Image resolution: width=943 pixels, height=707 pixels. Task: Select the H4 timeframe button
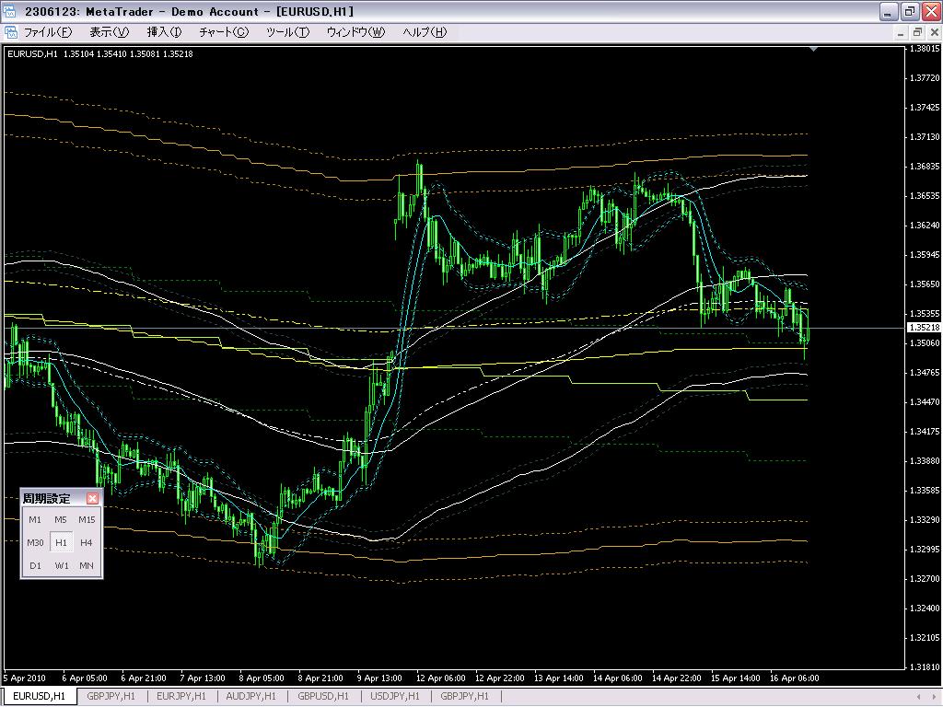pos(87,543)
